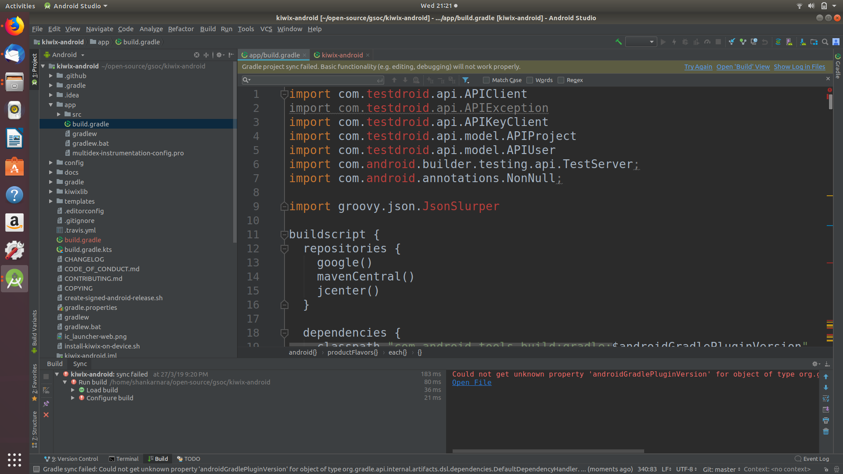Screen dimensions: 843x474
Task: Click the Try Again link
Action: click(698, 67)
